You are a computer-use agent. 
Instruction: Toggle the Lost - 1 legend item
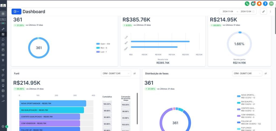click(102, 52)
